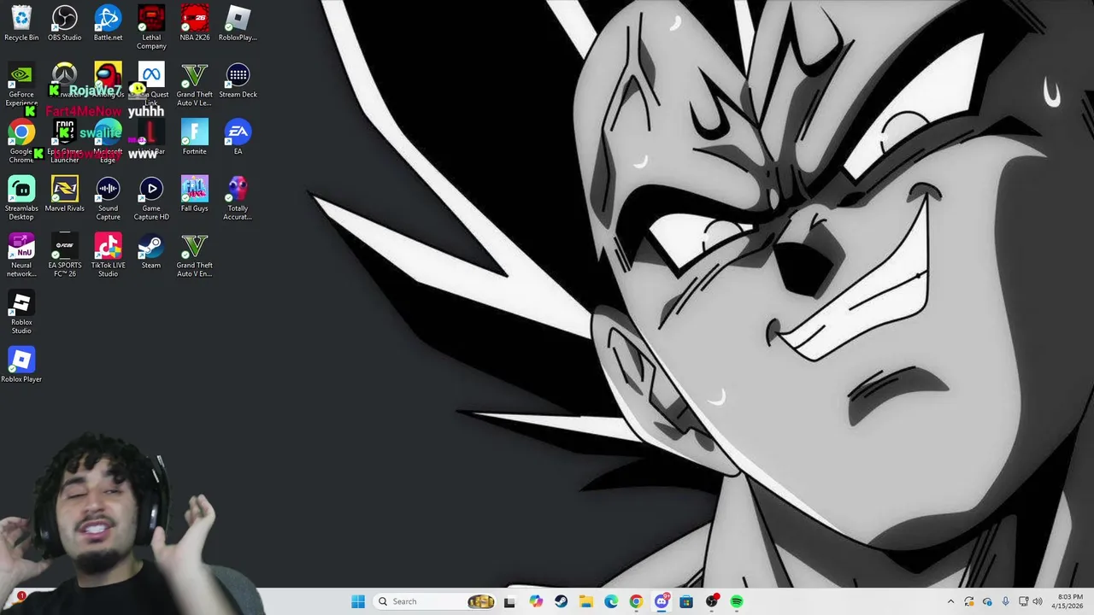Select the Marvel Rivals desktop icon
1094x615 pixels.
pyautogui.click(x=65, y=195)
